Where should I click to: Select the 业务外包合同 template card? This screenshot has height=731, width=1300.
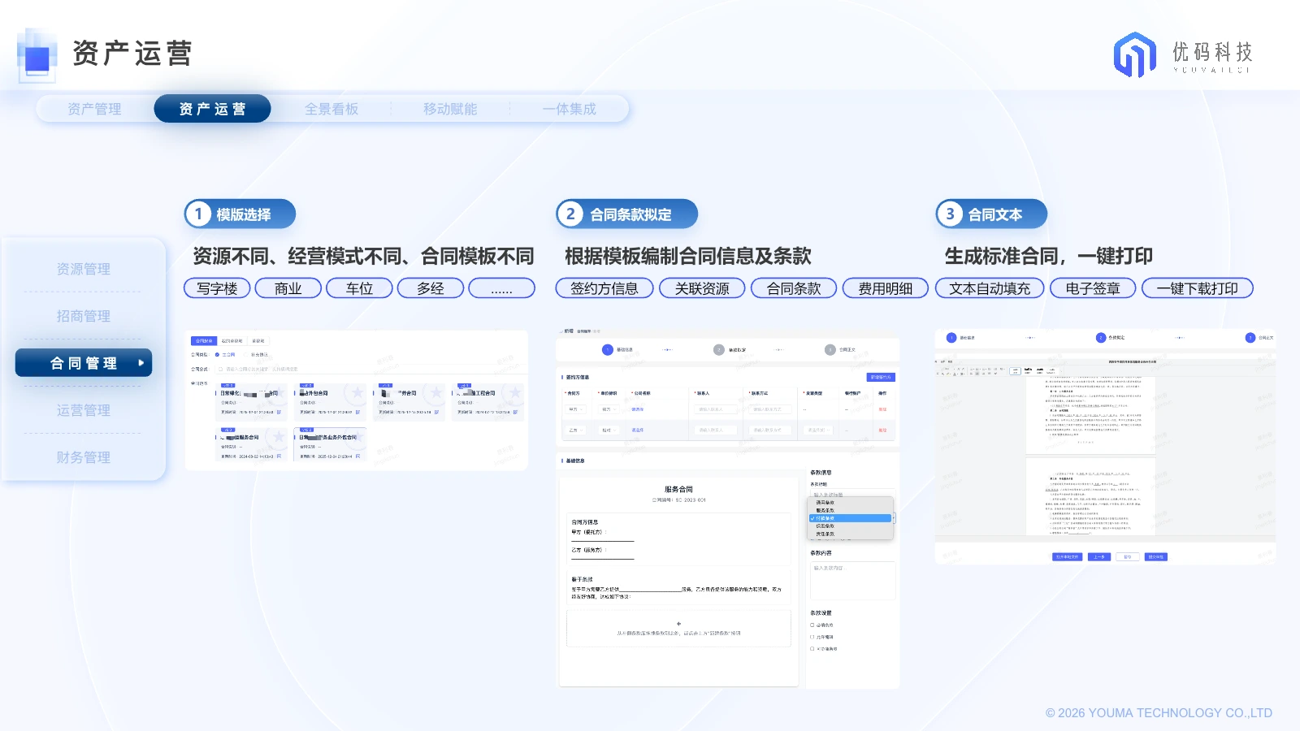(x=330, y=444)
